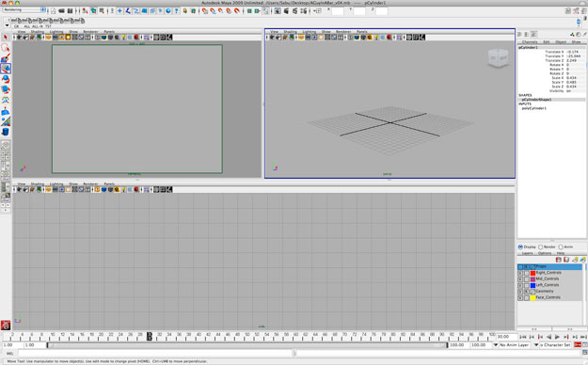Viewport: 588px width, 365px height.
Task: Click the blue cylinder last-tool icon
Action: click(x=6, y=132)
